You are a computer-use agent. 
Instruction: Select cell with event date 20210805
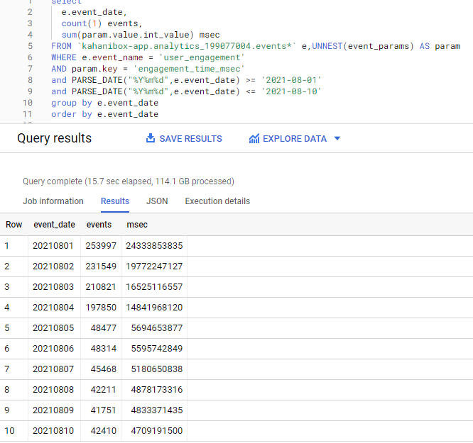(53, 328)
